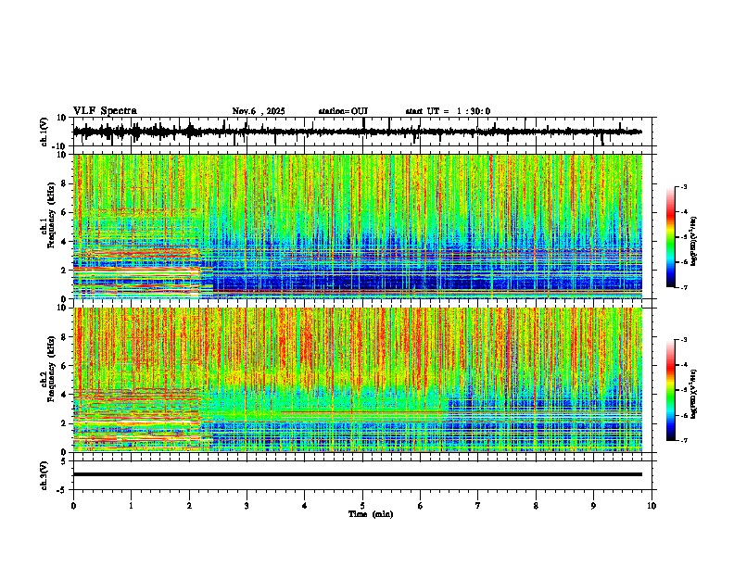This screenshot has width=734, height=567.
Task: Click the date label 'Nov.6 , 2025'
Action: [259, 111]
